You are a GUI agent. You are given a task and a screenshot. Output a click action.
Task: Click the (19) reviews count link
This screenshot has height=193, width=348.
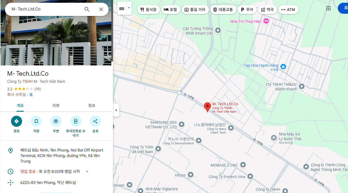[x=37, y=89]
